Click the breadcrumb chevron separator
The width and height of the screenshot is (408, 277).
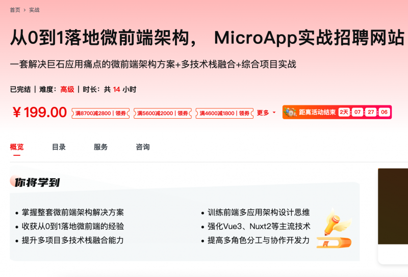coord(24,10)
